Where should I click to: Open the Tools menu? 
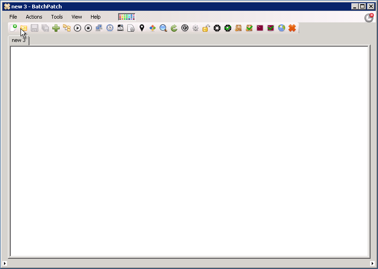(56, 16)
